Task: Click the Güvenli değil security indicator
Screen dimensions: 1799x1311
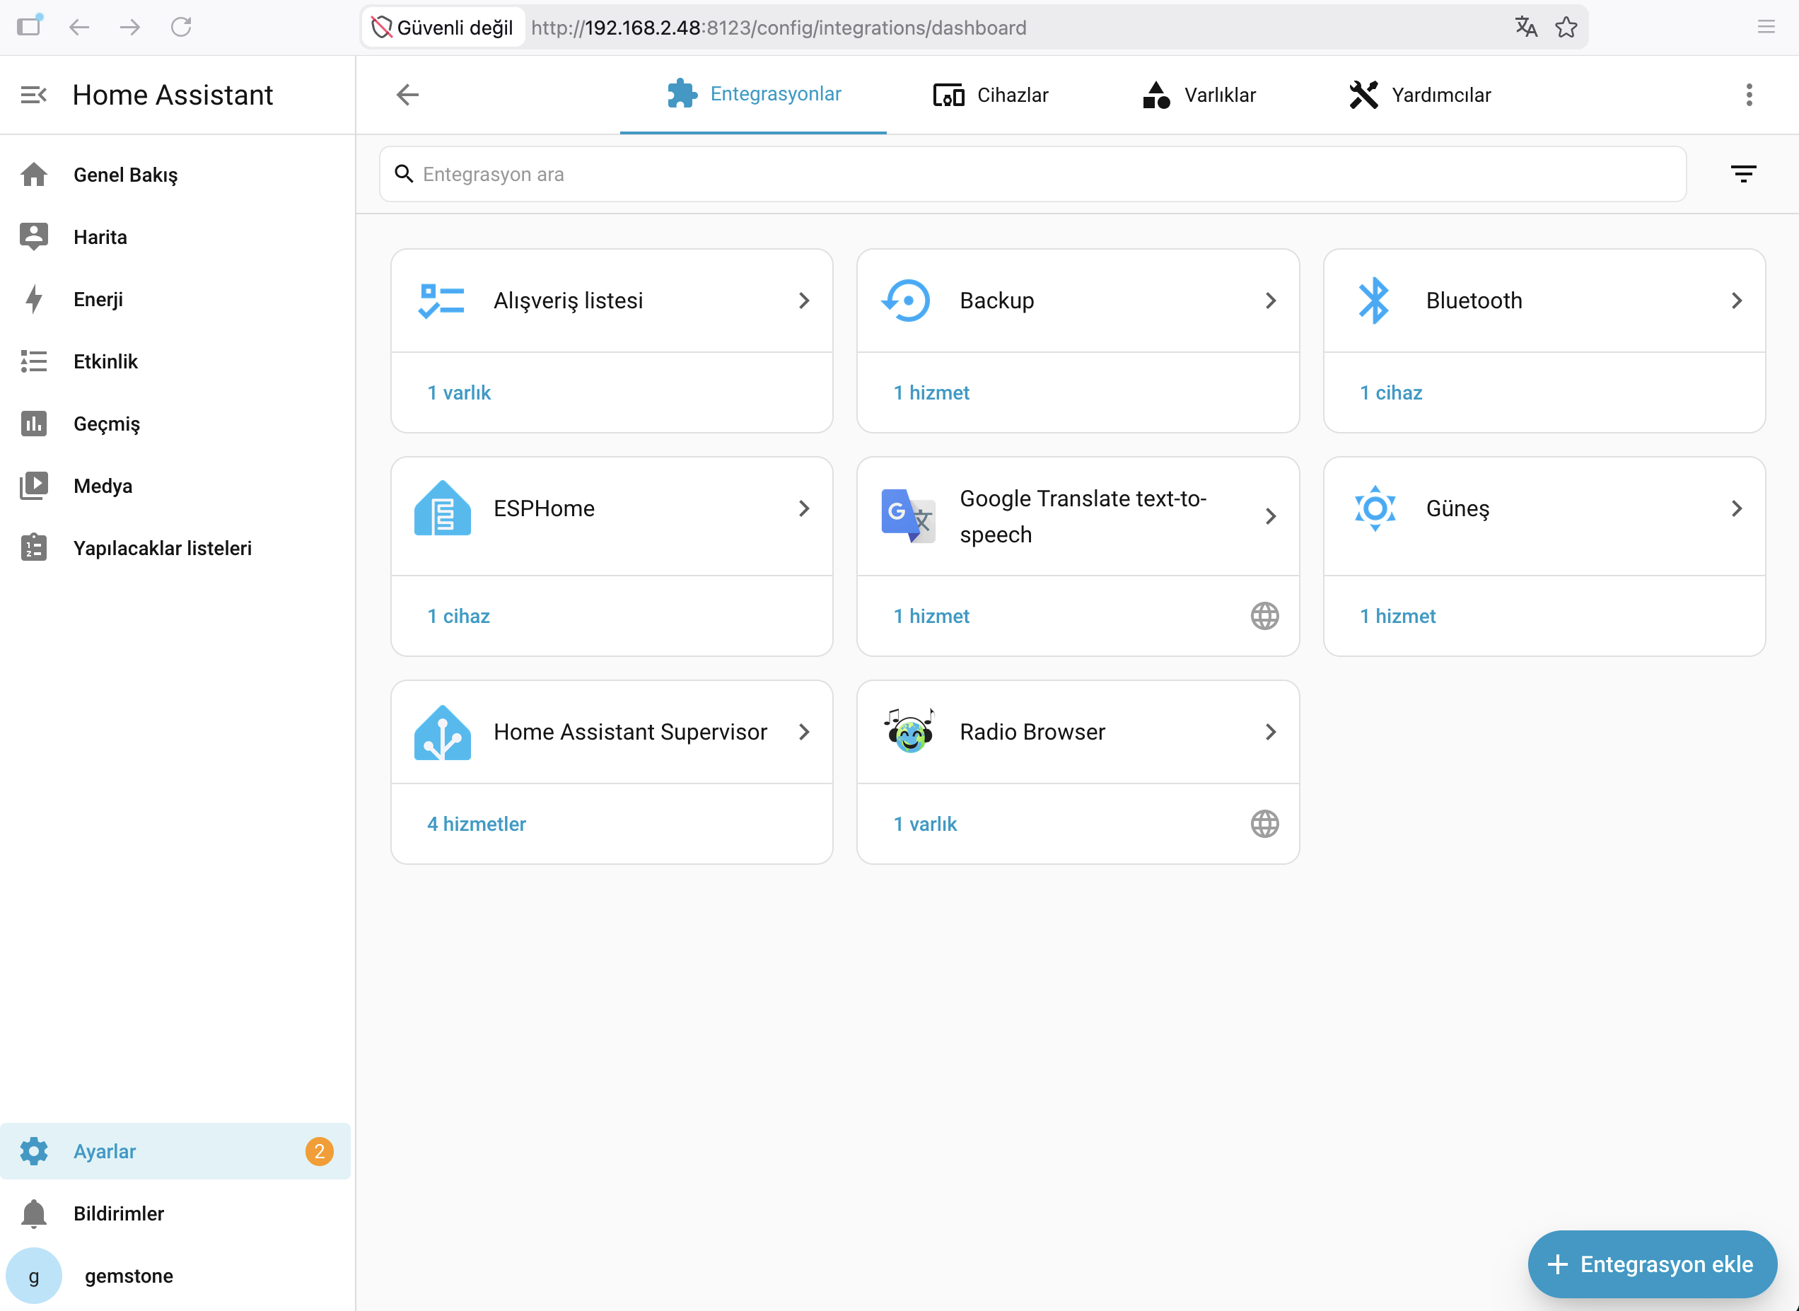Action: pyautogui.click(x=443, y=28)
